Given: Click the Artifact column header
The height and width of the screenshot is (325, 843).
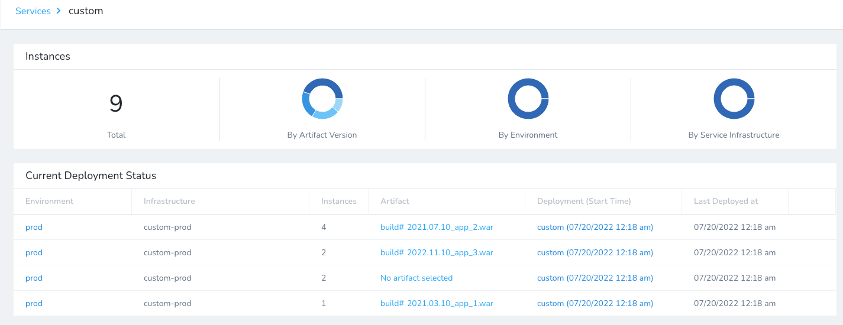Looking at the screenshot, I should (395, 201).
